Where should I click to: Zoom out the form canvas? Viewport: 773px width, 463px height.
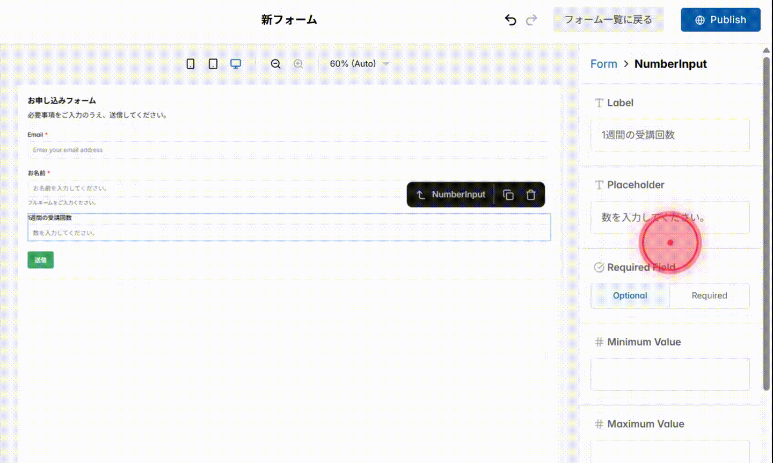(x=275, y=63)
